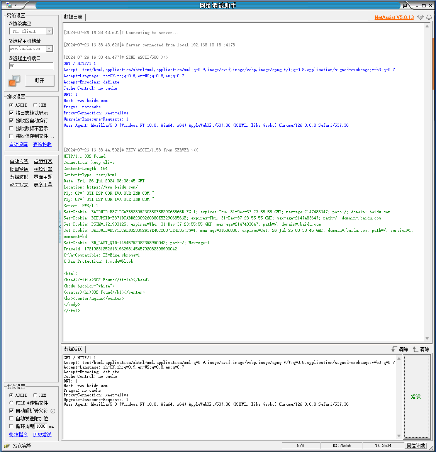436x452 pixels.
Task: Switch to the 数据日志 tab
Action: pos(73,17)
